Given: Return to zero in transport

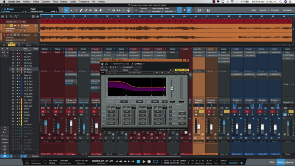Looking at the screenshot, I should click(133, 162).
